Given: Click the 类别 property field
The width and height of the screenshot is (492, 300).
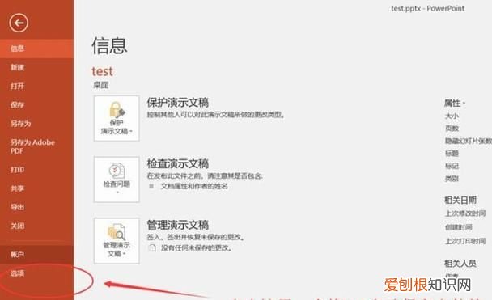Looking at the screenshot, I should pos(452,179).
